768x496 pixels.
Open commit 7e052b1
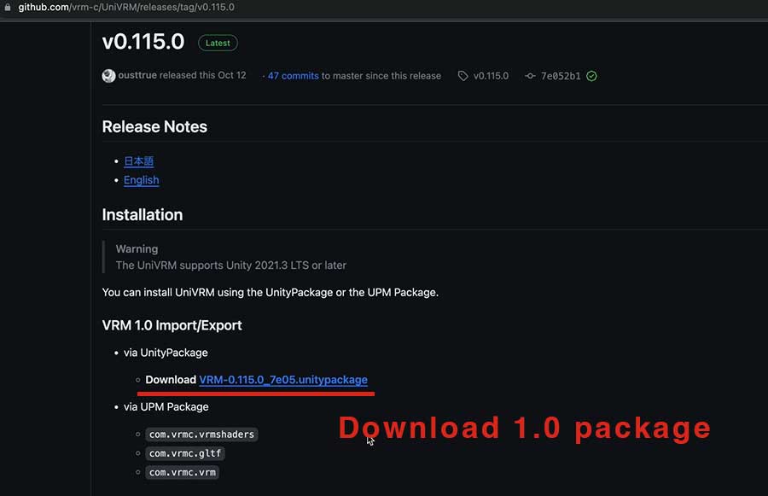561,76
